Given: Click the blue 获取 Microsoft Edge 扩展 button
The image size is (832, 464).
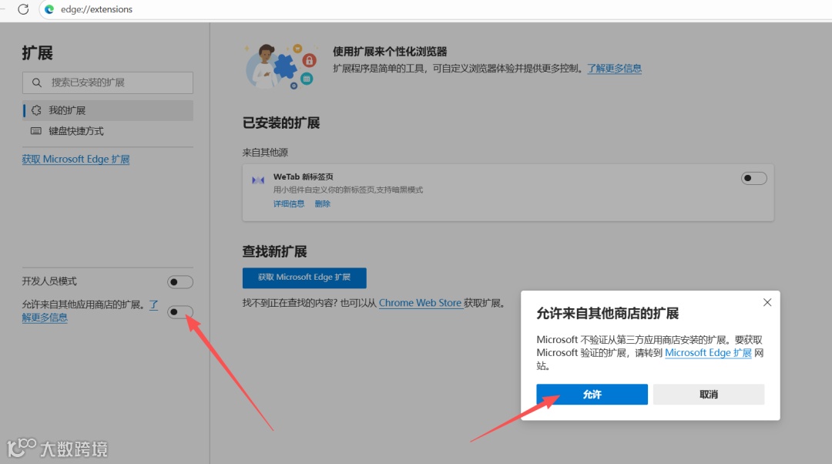Looking at the screenshot, I should point(304,277).
